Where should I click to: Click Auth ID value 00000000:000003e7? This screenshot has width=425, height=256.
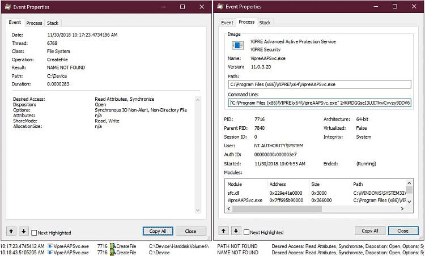pos(275,155)
